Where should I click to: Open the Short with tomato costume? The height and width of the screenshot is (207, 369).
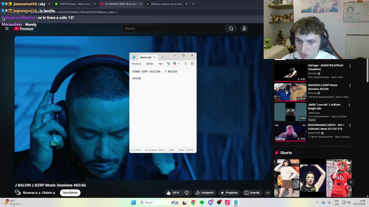point(339,178)
